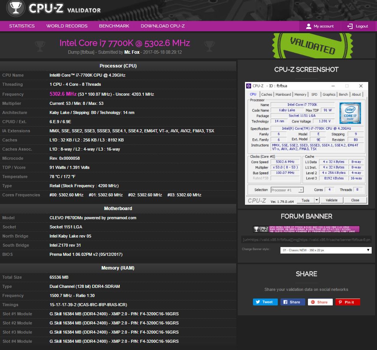Click the Logout door icon

coord(350,26)
